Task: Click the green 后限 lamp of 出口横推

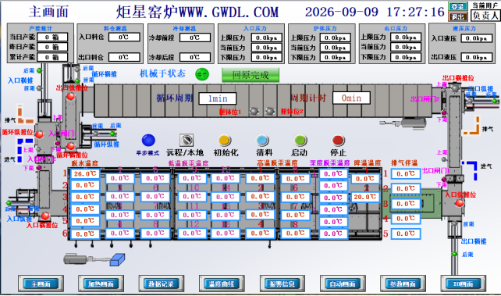Action: click(455, 254)
